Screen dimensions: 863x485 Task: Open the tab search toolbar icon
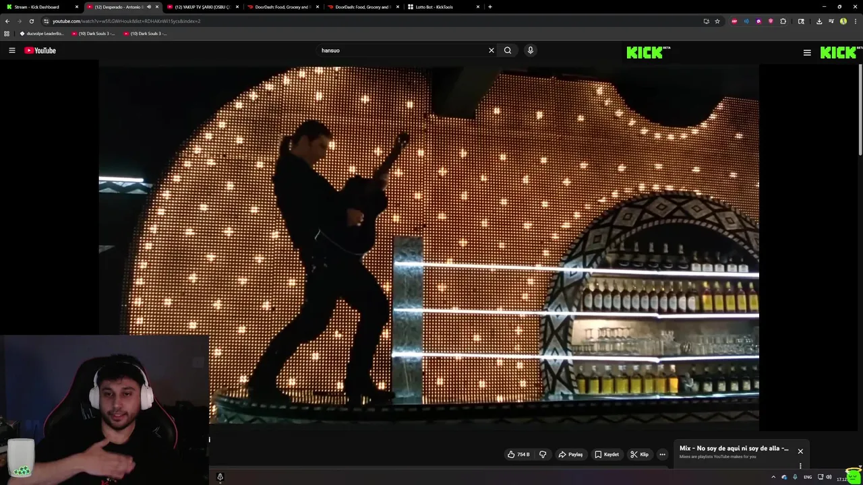(x=801, y=21)
